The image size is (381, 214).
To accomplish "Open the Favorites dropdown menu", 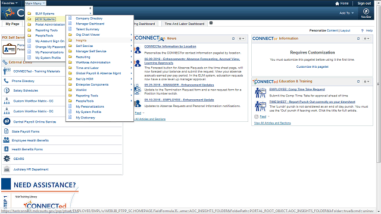I will 10,3.
